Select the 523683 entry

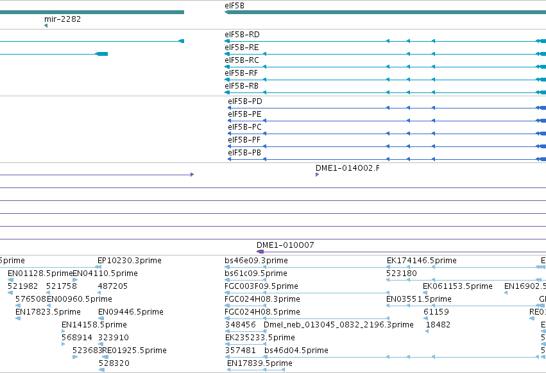(87, 351)
